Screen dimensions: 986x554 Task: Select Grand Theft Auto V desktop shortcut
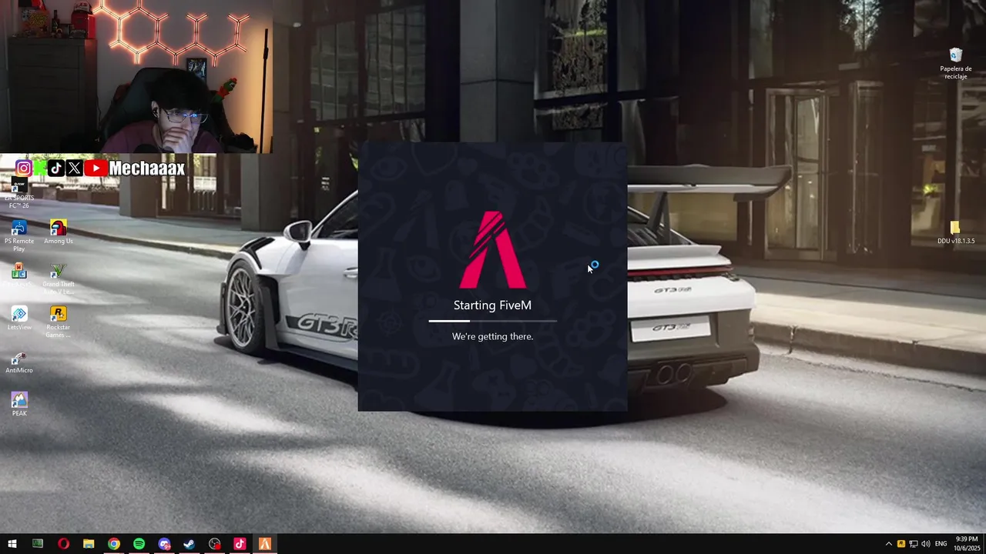pyautogui.click(x=59, y=279)
